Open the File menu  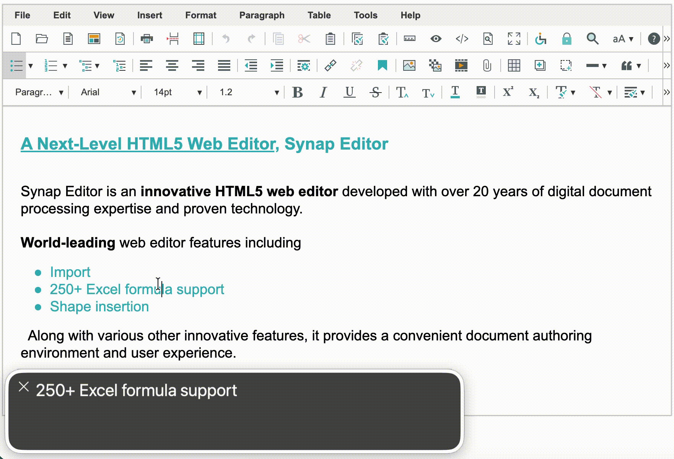point(22,15)
